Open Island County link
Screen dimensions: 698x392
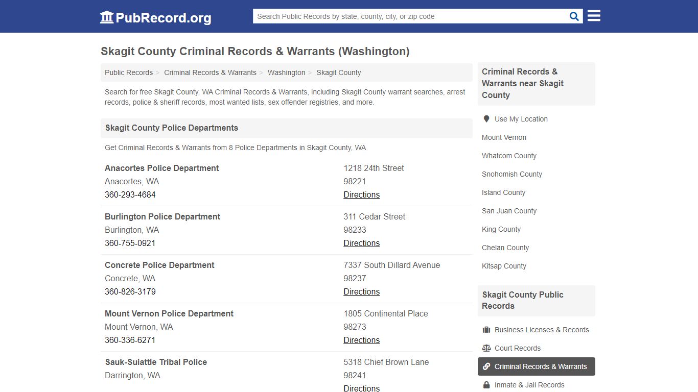coord(503,192)
